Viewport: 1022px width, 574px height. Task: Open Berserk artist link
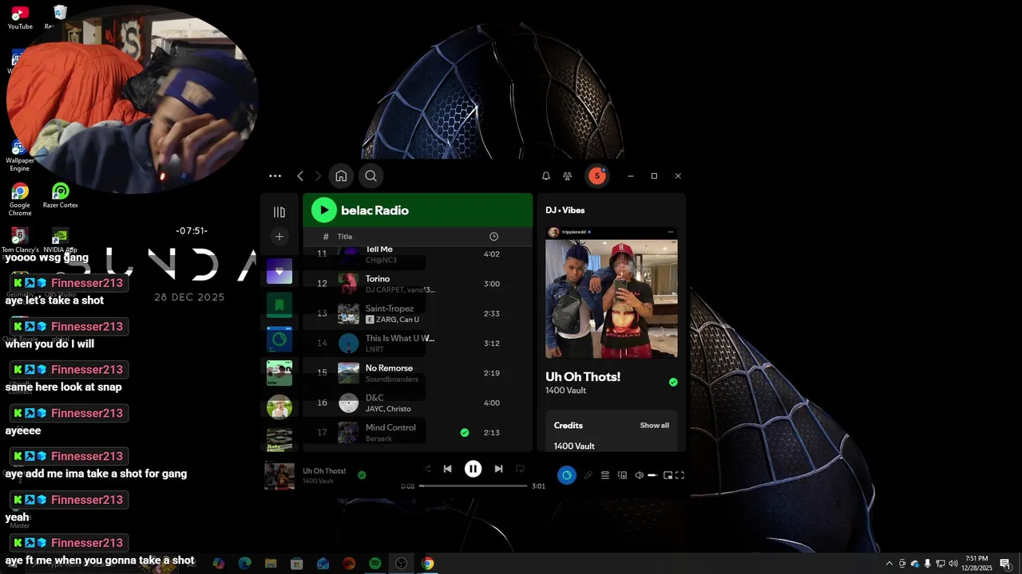pyautogui.click(x=379, y=439)
